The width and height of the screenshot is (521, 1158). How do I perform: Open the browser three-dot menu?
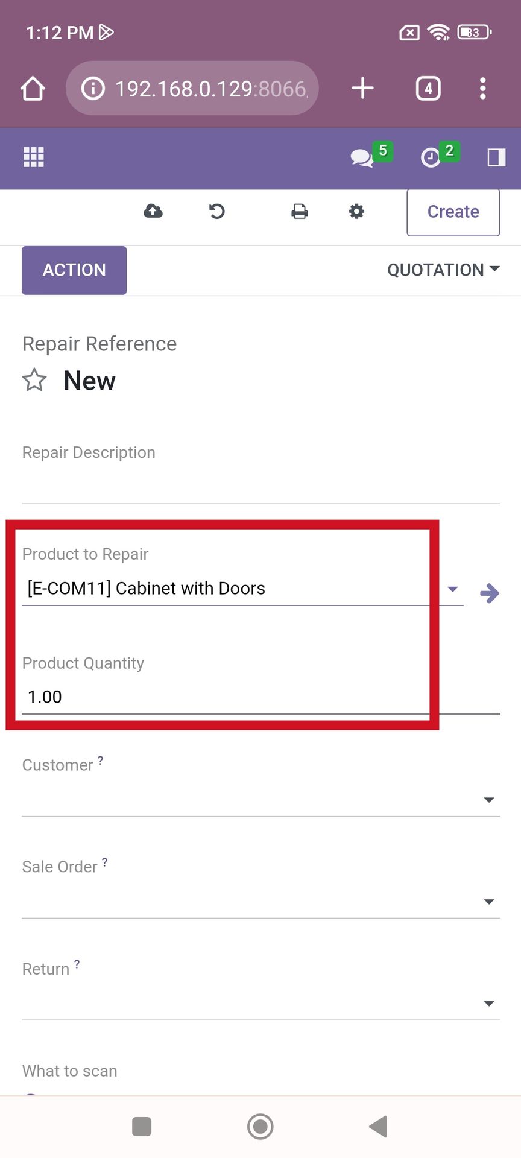(482, 89)
